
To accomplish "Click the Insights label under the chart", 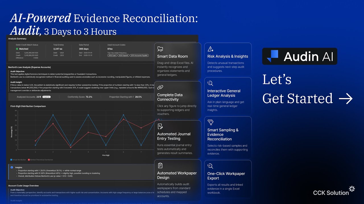I will point(19,167).
